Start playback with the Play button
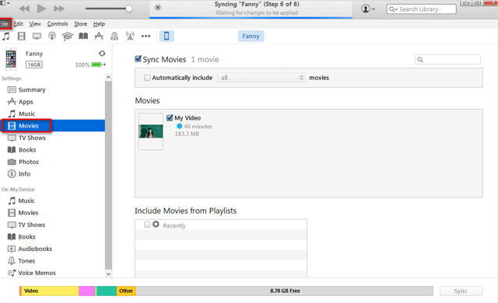This screenshot has width=498, height=303. tap(41, 9)
